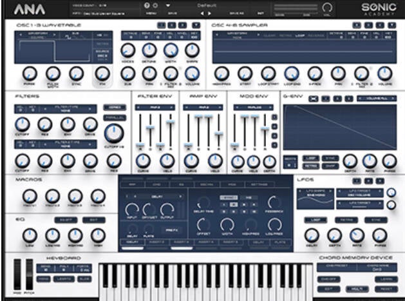
Task: Click the MONO button in Keyboard section
Action: click(x=43, y=279)
